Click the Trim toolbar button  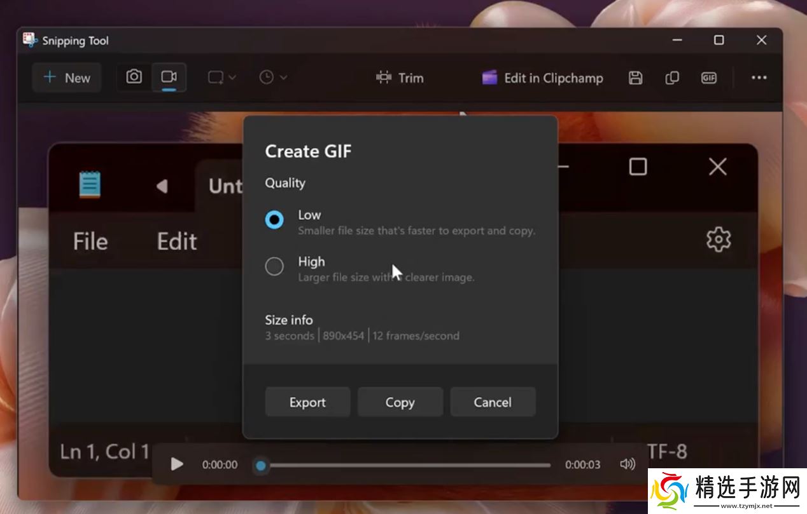tap(400, 78)
